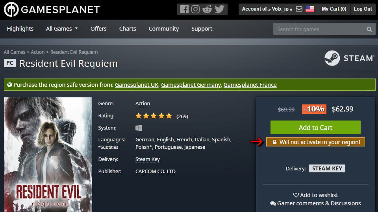Open My Cart
The height and width of the screenshot is (212, 378).
[334, 9]
